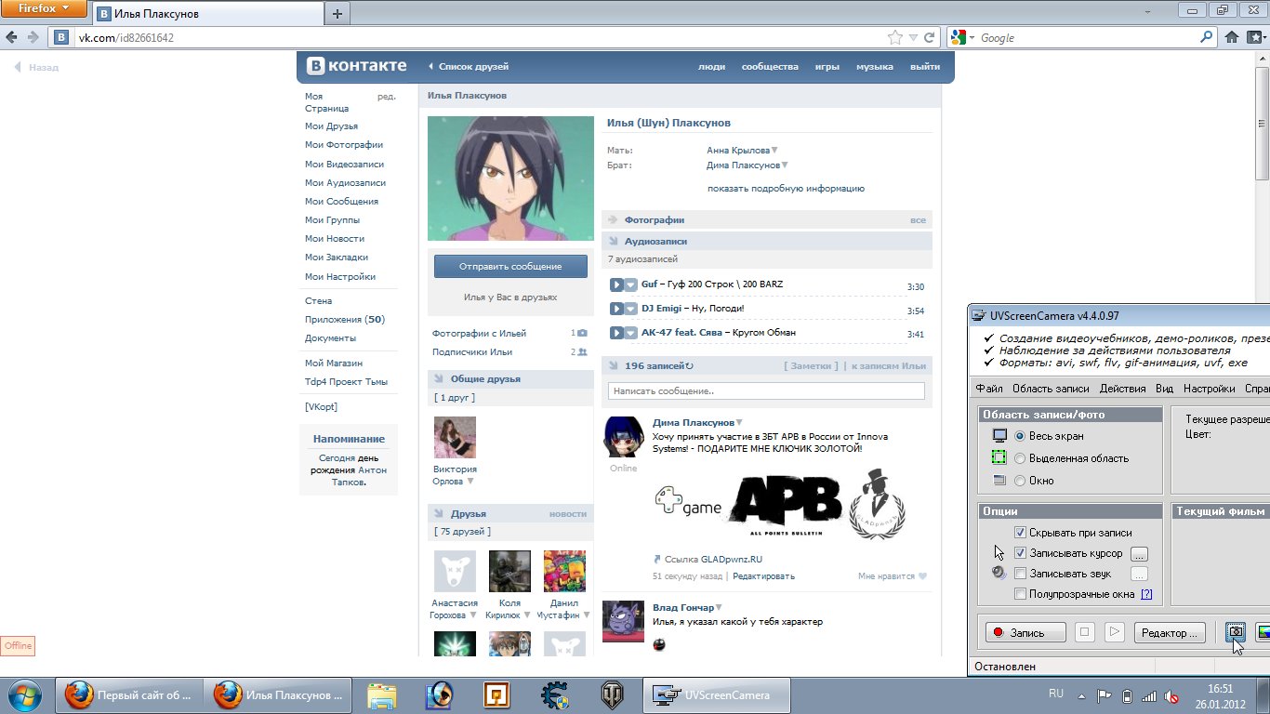Click the 'Отправить сообщение' button
Viewport: 1270px width, 714px height.
click(510, 266)
